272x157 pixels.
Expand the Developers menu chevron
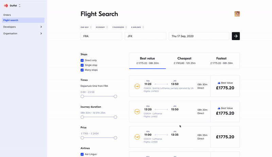(x=41, y=27)
